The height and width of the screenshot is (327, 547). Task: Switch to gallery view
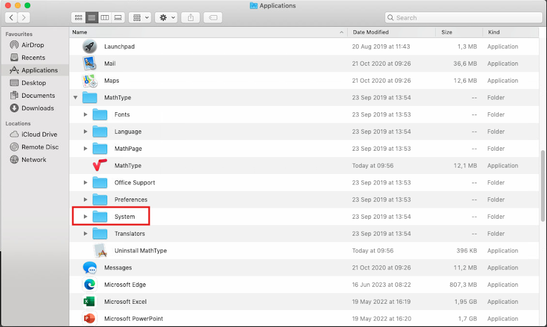(x=118, y=17)
